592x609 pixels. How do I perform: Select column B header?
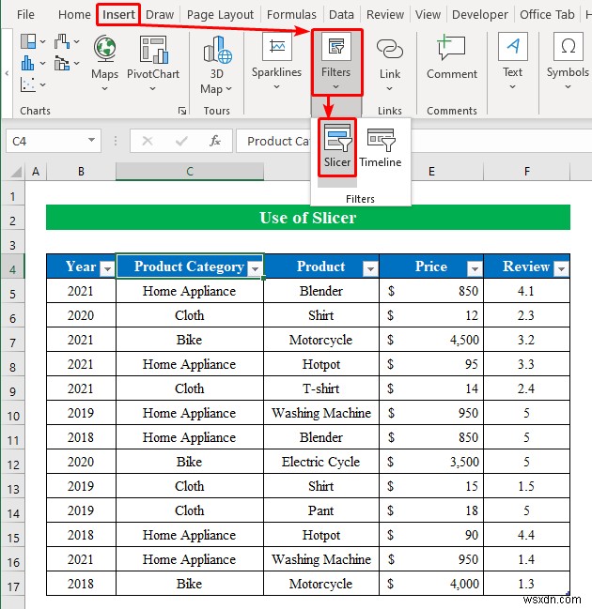coord(81,172)
